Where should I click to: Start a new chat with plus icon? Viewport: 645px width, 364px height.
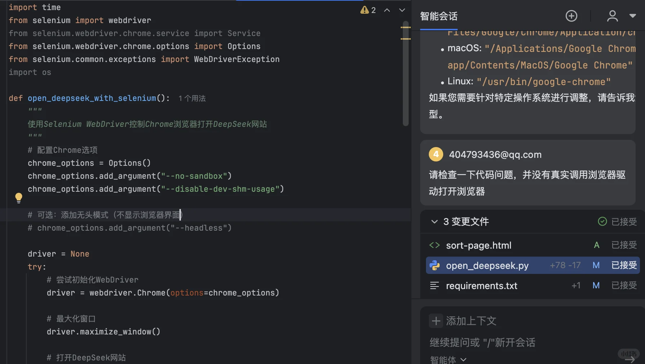coord(571,16)
